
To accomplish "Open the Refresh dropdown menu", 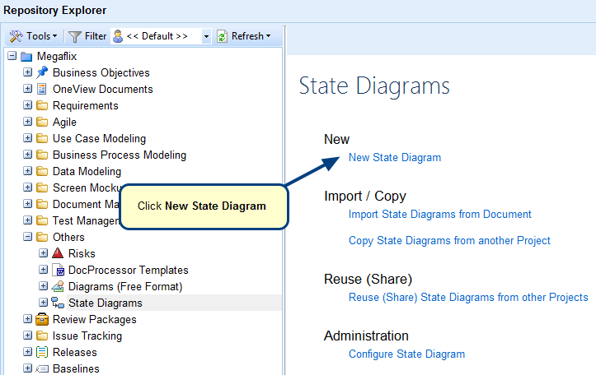I will pos(243,36).
